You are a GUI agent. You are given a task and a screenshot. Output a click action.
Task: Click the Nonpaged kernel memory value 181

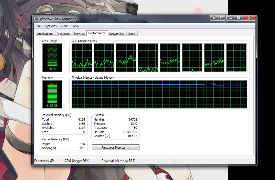[x=82, y=148]
